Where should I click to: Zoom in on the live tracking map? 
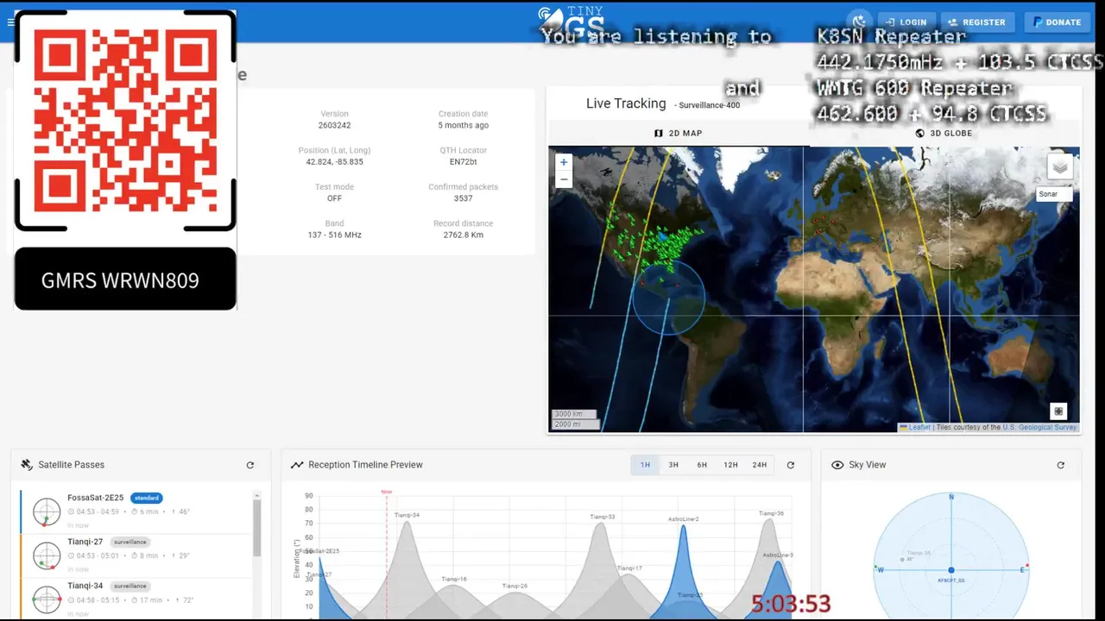[x=564, y=162]
